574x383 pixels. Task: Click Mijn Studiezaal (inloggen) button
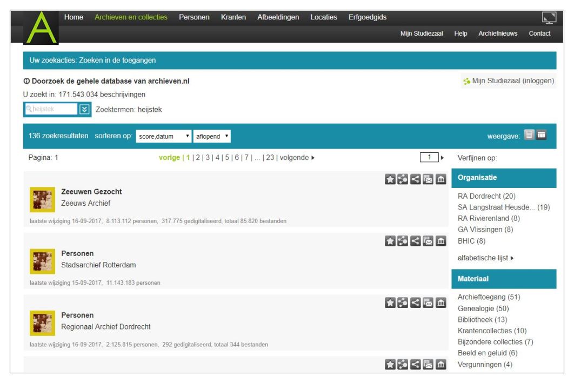(x=507, y=82)
